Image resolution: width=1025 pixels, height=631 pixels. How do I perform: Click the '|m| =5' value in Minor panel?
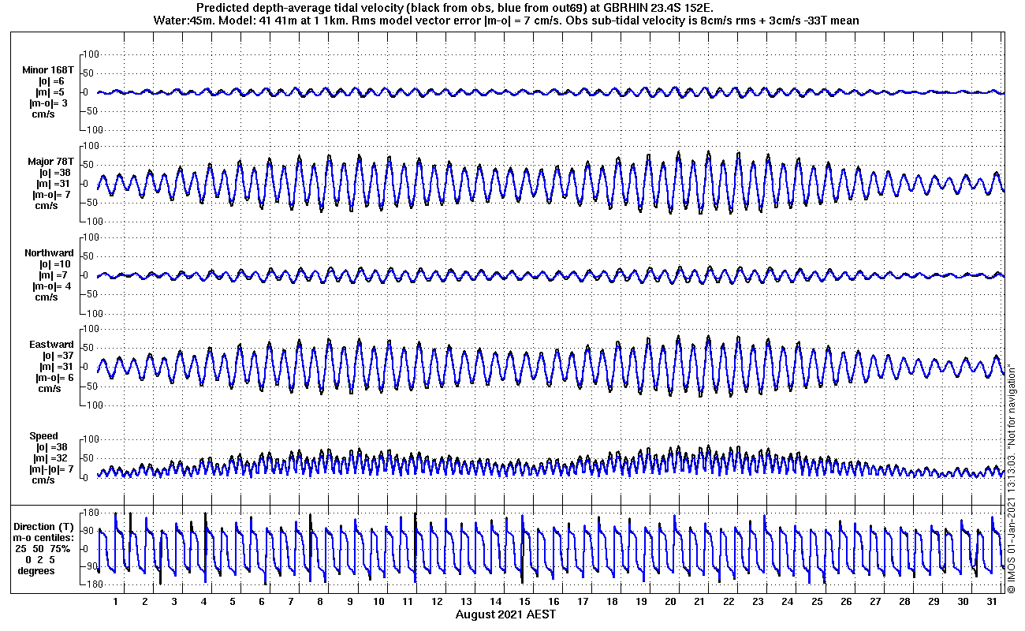[x=50, y=92]
